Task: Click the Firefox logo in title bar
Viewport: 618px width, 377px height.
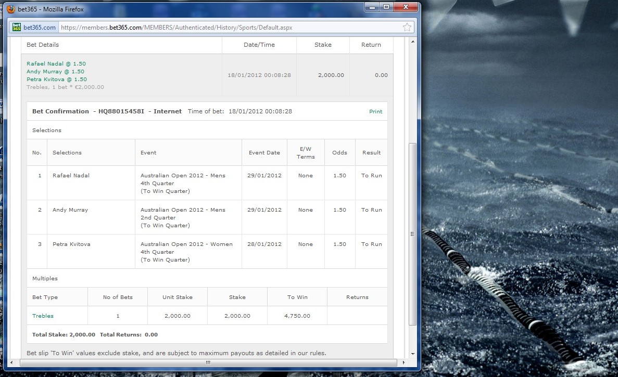Action: click(10, 9)
